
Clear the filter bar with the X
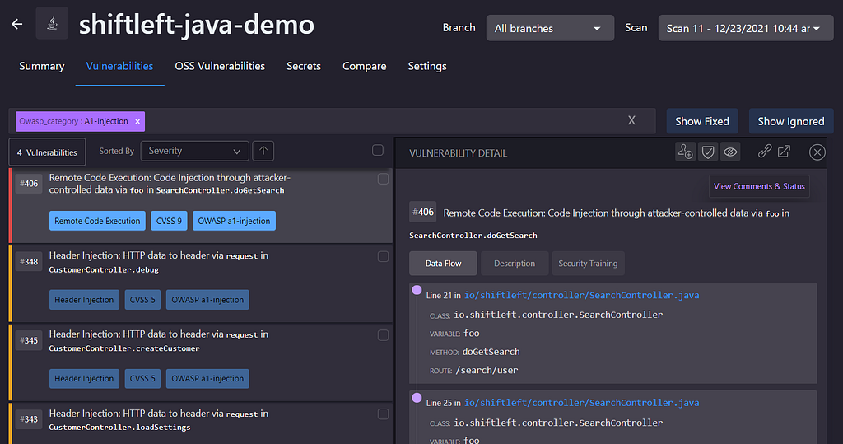pos(631,120)
